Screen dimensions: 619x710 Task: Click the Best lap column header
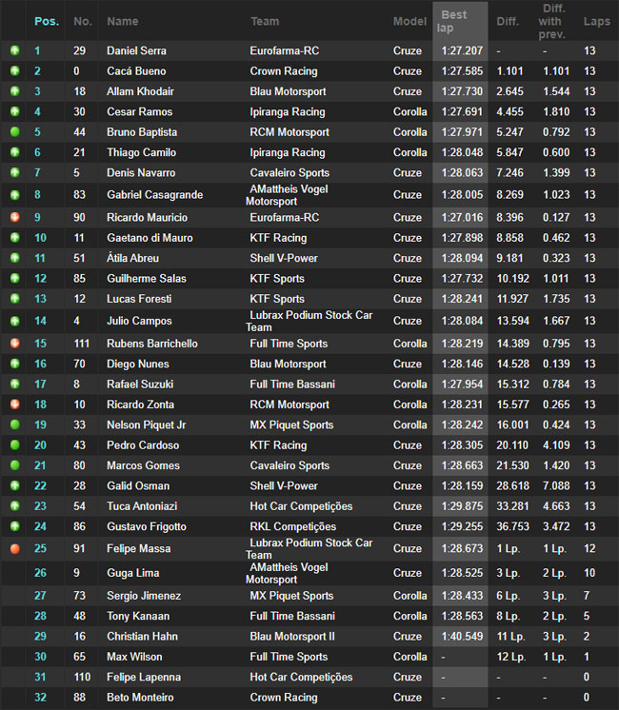pos(451,21)
